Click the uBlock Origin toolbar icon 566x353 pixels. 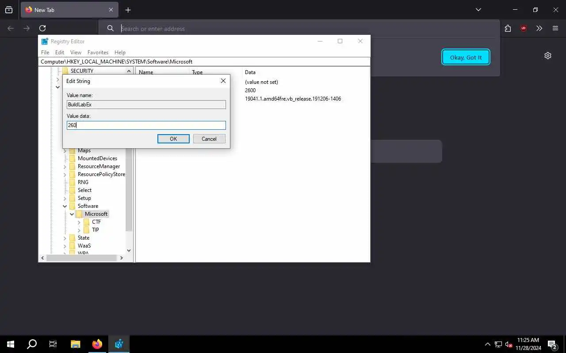pos(524,28)
